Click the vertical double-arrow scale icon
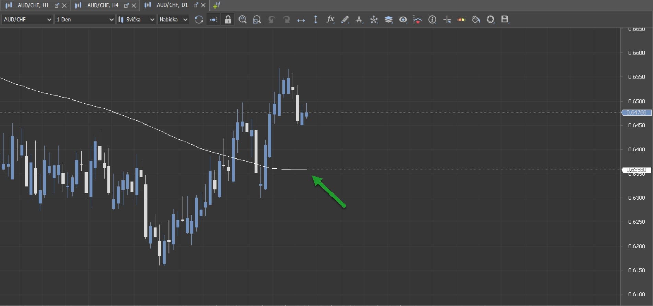The width and height of the screenshot is (653, 306). coord(316,20)
